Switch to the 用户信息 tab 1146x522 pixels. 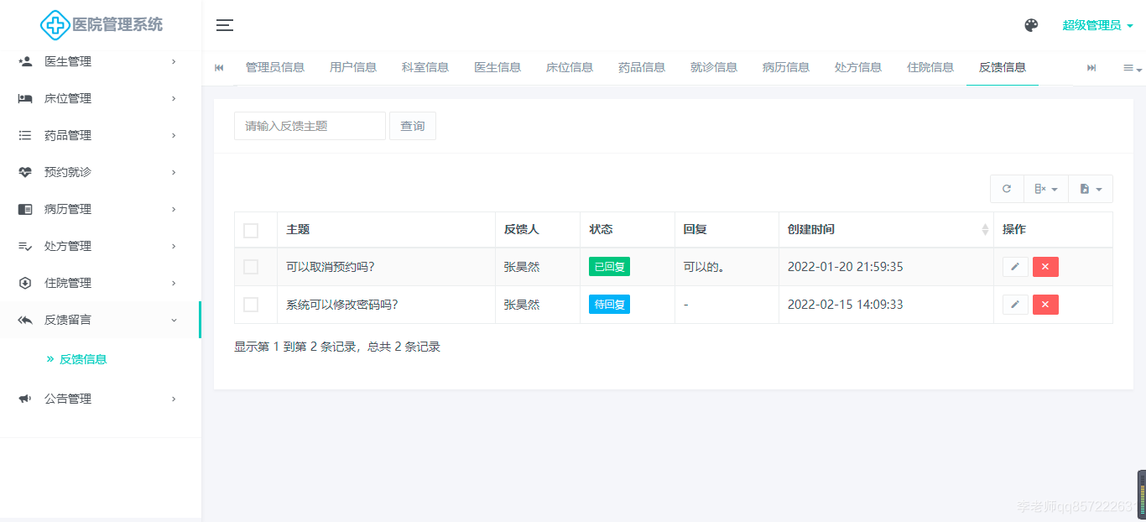(353, 67)
